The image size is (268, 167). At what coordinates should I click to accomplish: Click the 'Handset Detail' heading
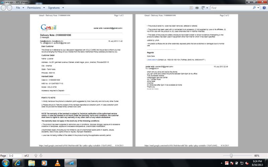tap(47, 76)
